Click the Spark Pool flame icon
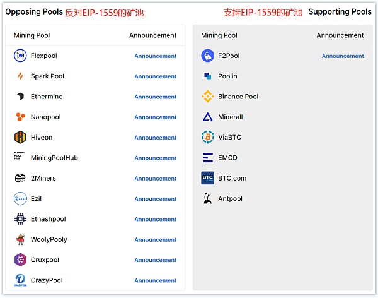 pos(21,76)
